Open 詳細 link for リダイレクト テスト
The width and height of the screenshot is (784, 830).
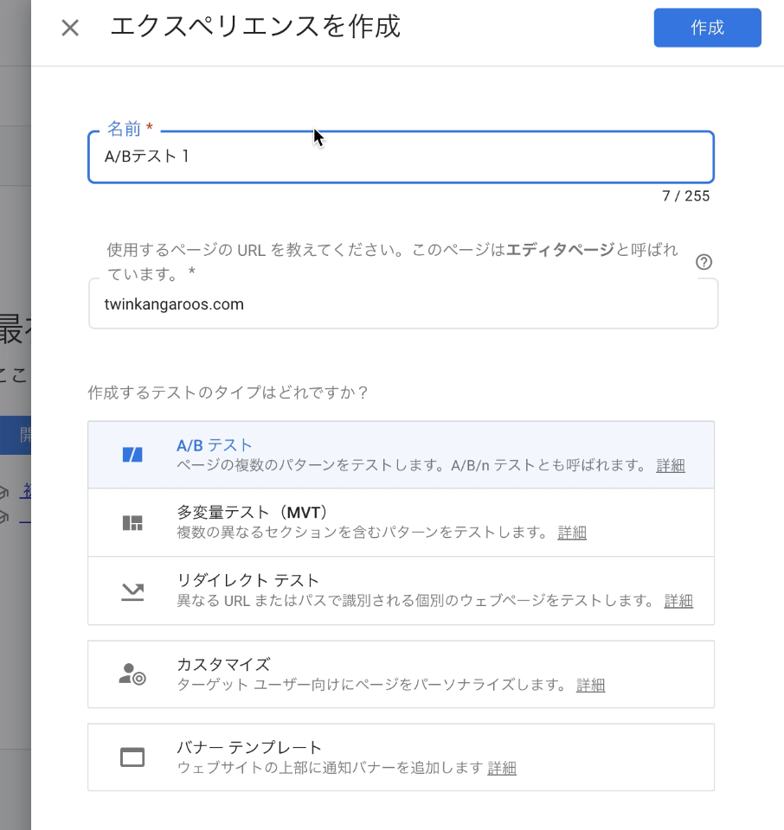(x=678, y=601)
